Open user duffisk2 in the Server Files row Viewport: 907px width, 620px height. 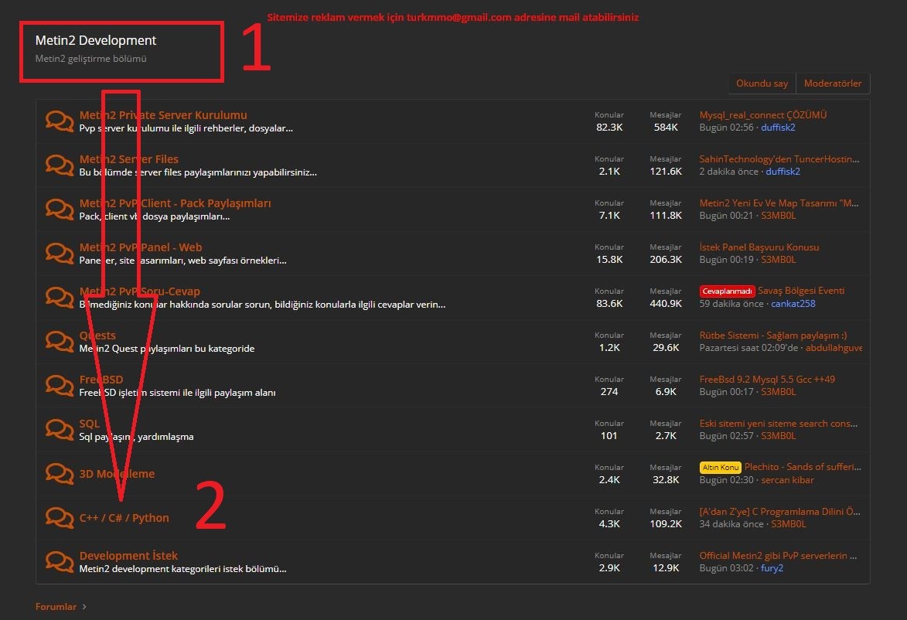point(783,171)
